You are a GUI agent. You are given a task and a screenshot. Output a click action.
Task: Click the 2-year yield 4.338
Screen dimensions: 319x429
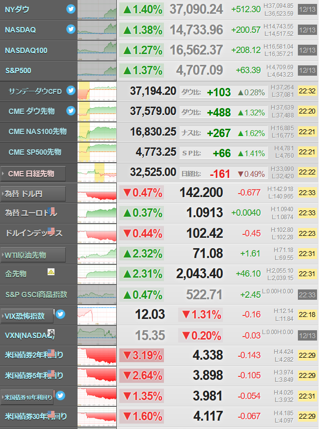[208, 355]
